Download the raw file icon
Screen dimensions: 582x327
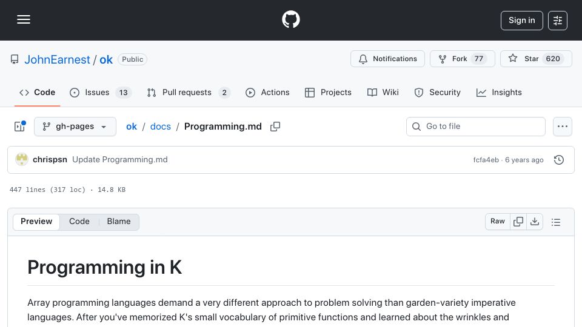(x=535, y=222)
